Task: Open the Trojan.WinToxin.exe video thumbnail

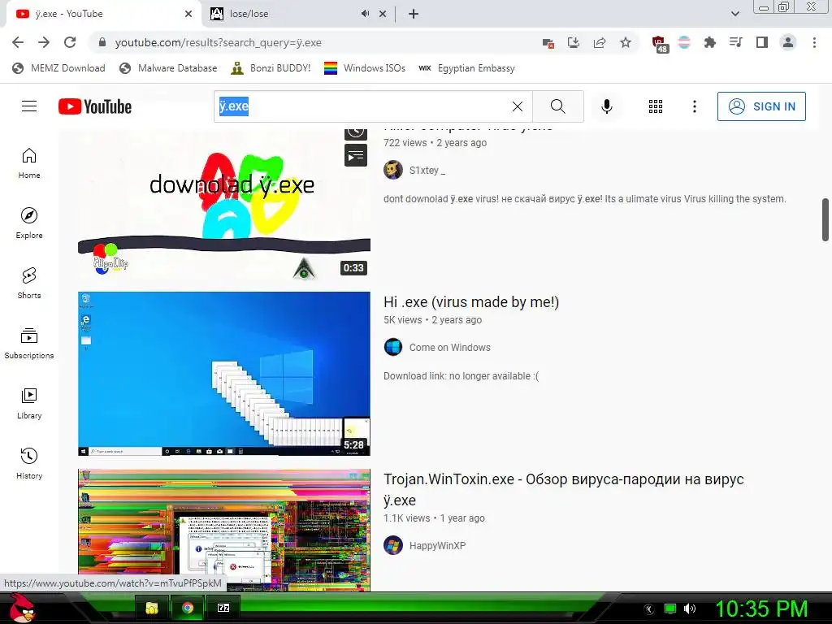Action: pyautogui.click(x=224, y=530)
